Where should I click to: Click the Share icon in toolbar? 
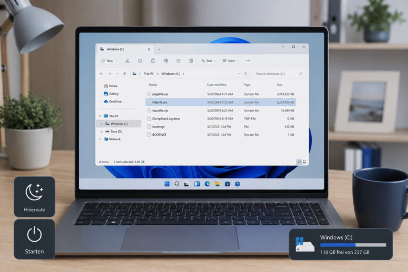point(178,61)
